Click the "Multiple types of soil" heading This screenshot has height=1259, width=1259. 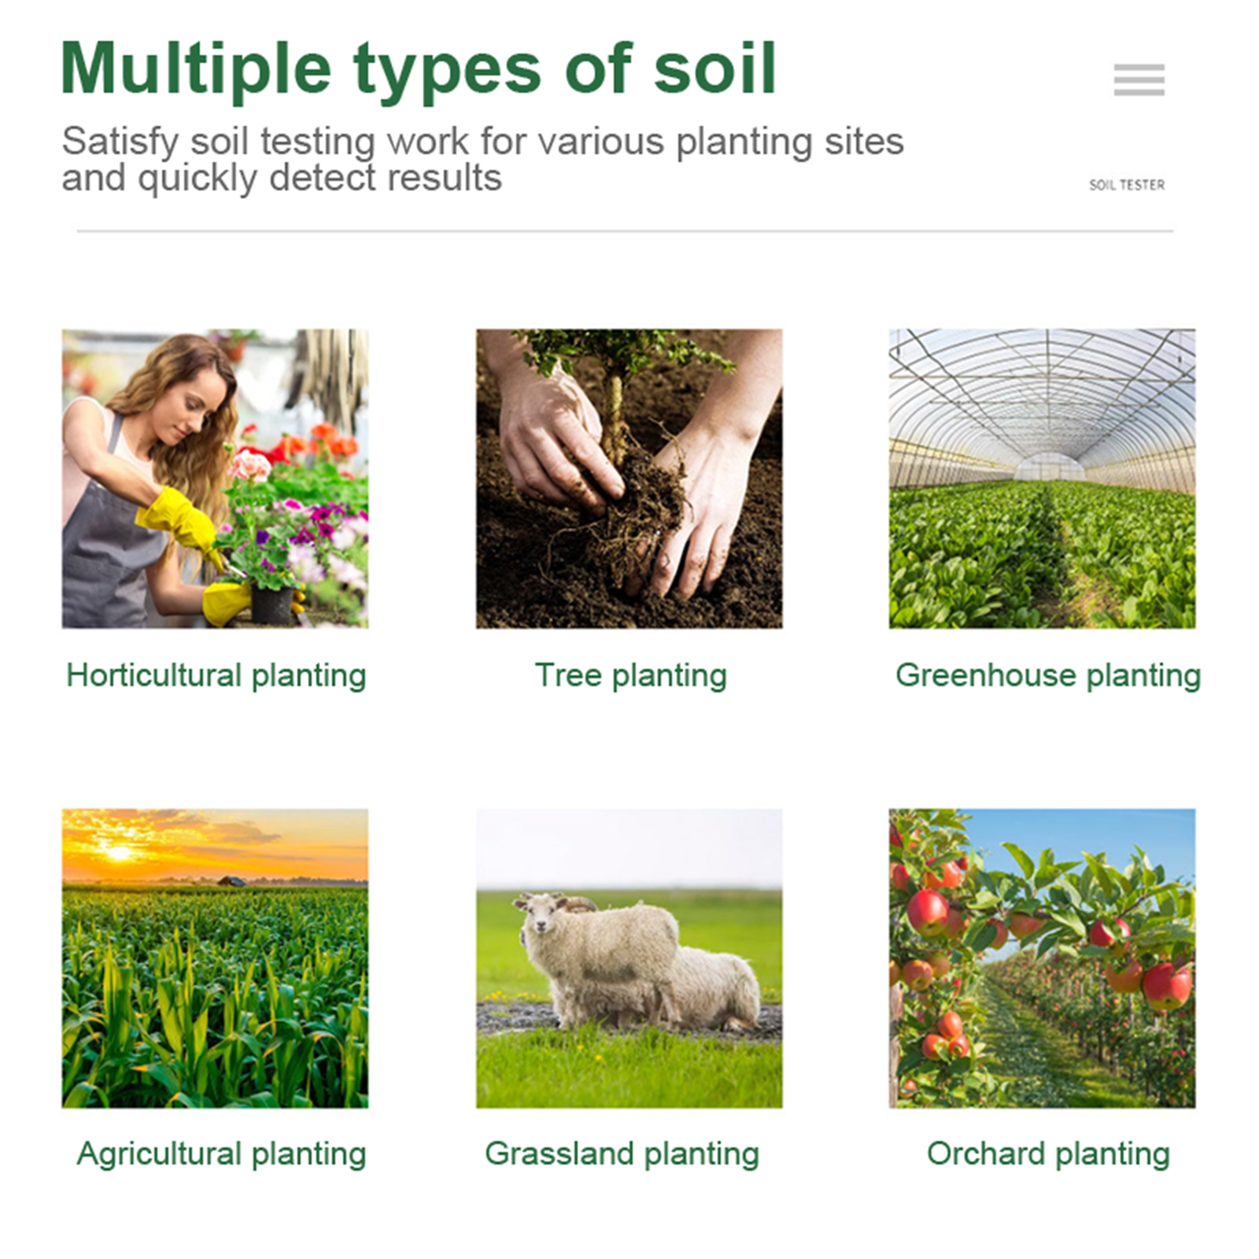(418, 69)
